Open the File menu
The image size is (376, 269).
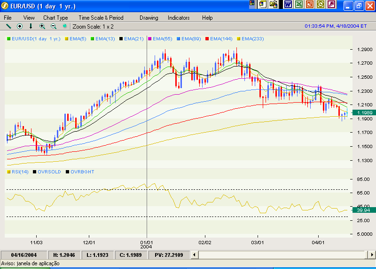tap(8, 18)
